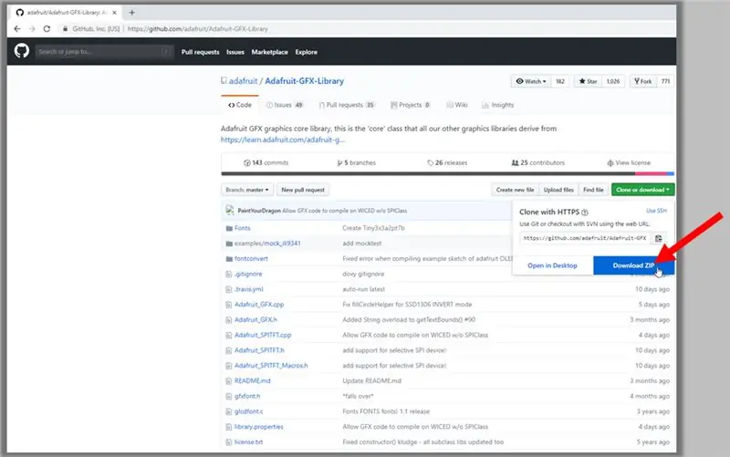Click the Use SSH link
Viewport: 730px width, 457px height.
point(656,211)
